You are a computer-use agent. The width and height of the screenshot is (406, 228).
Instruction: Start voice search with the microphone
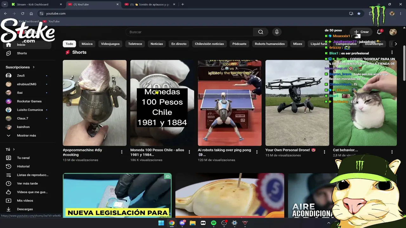tap(277, 32)
